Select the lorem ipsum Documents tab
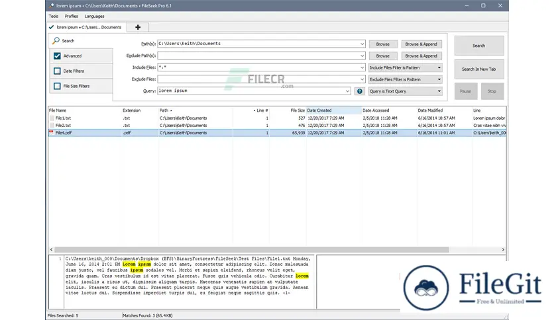Screen dimensions: 554x320 click(87, 27)
